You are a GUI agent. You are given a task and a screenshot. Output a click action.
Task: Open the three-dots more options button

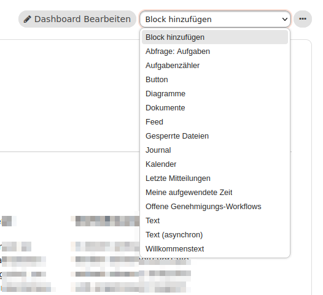pyautogui.click(x=303, y=19)
